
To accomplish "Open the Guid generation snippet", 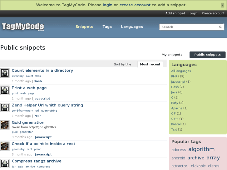I will [28, 123].
